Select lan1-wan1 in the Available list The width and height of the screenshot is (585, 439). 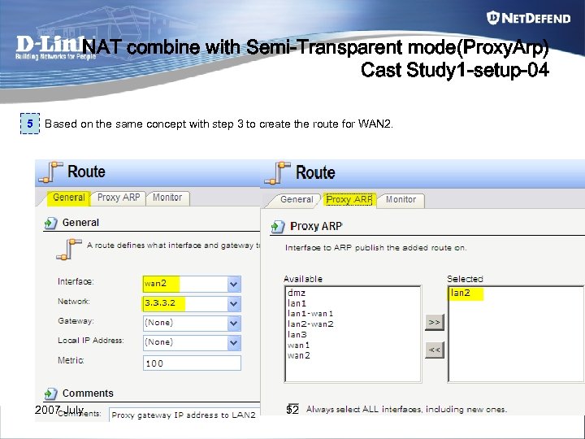pos(310,314)
